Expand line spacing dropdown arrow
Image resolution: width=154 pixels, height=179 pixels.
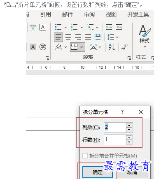pos(117,37)
